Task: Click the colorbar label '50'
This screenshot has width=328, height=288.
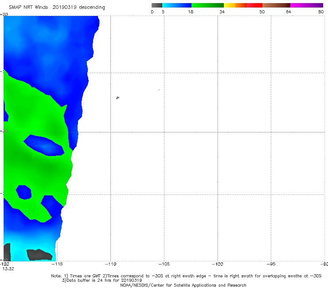Action: [x=262, y=12]
